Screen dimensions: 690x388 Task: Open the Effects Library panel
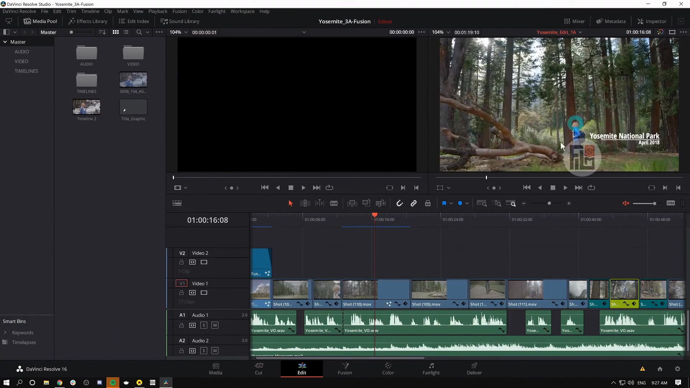tap(88, 21)
